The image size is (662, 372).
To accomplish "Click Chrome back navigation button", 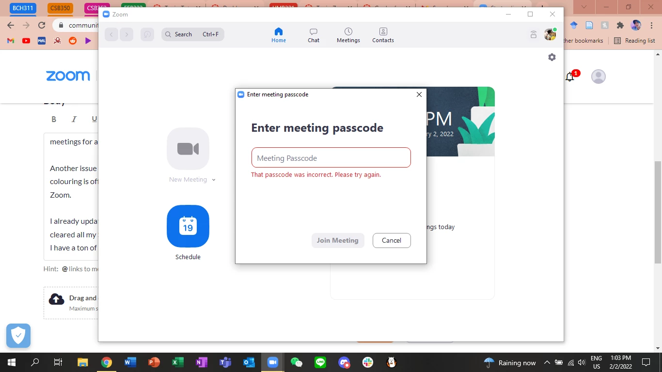I will pyautogui.click(x=11, y=25).
